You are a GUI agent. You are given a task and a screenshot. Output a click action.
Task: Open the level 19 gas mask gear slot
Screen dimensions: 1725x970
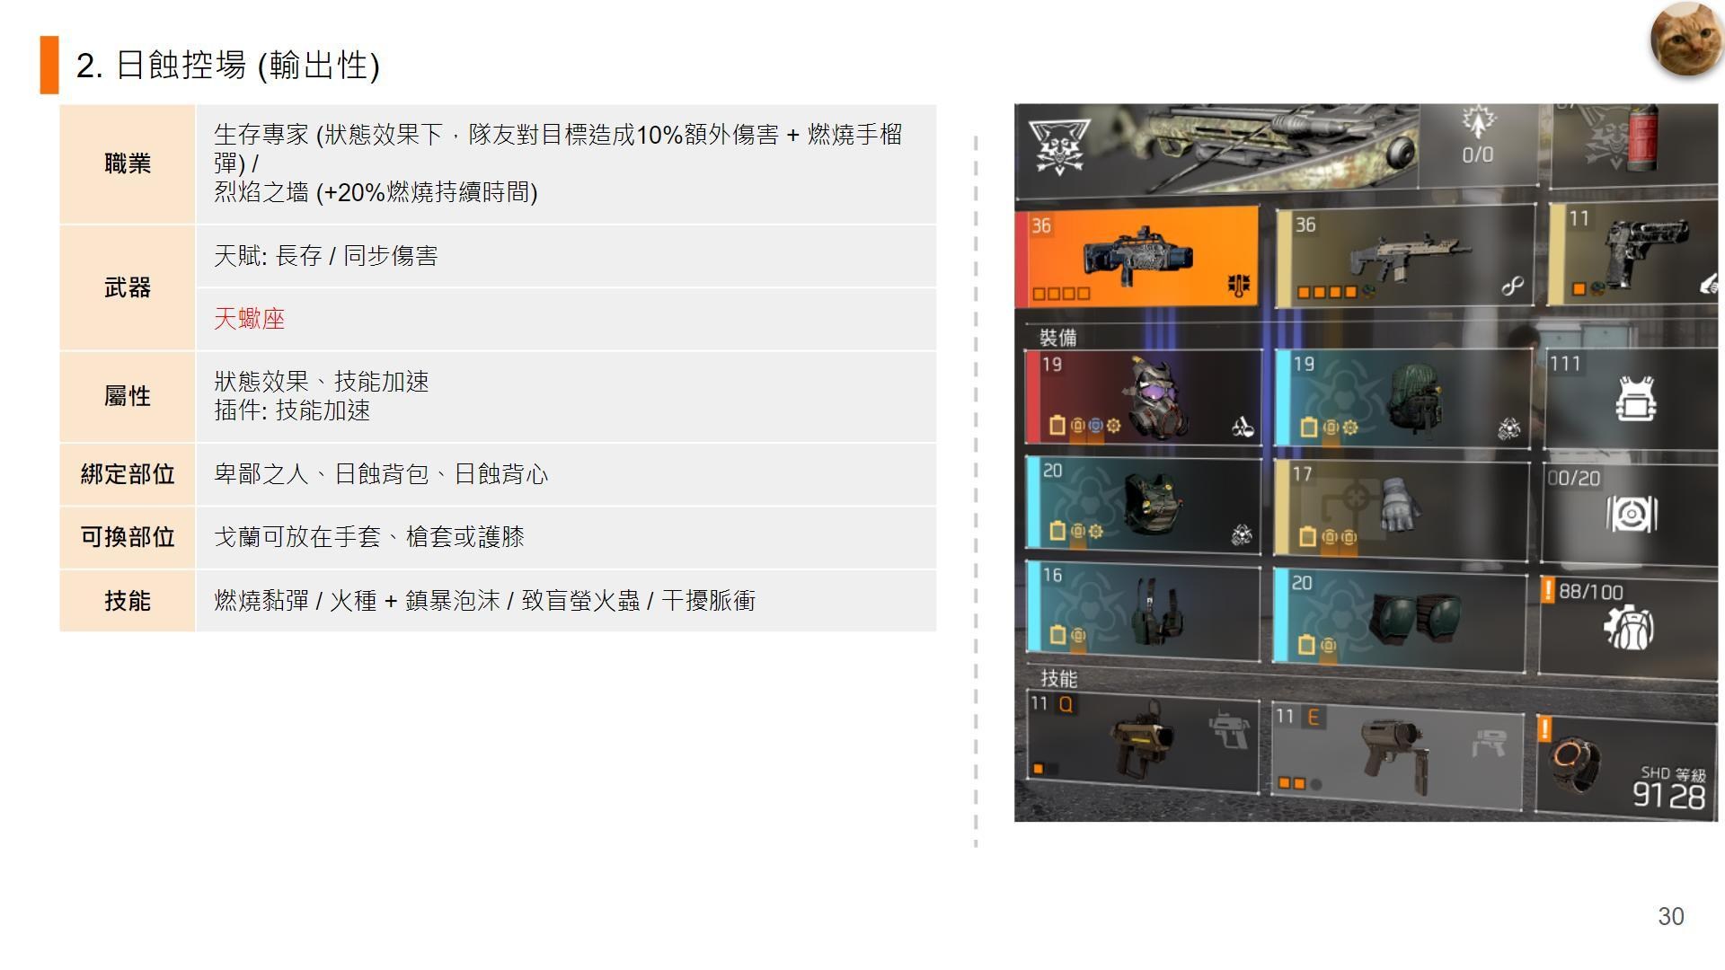click(1144, 398)
